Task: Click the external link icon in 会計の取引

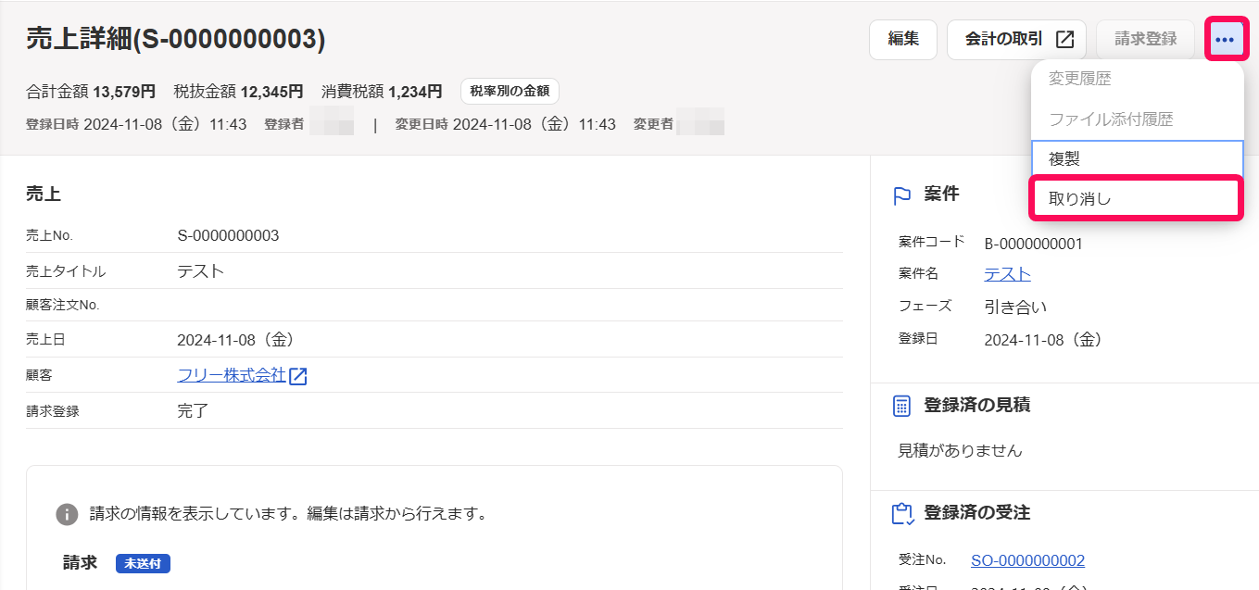Action: pos(1065,40)
